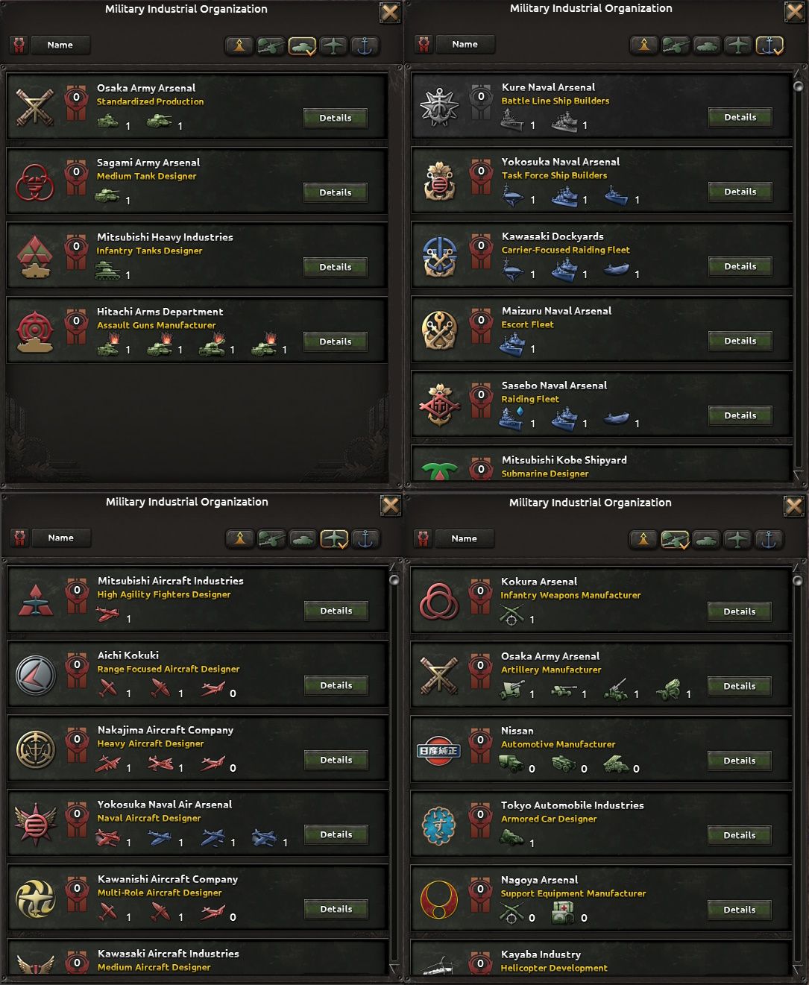Click the red sort icon beside Name in top-right panel
The width and height of the screenshot is (809, 985).
point(424,44)
